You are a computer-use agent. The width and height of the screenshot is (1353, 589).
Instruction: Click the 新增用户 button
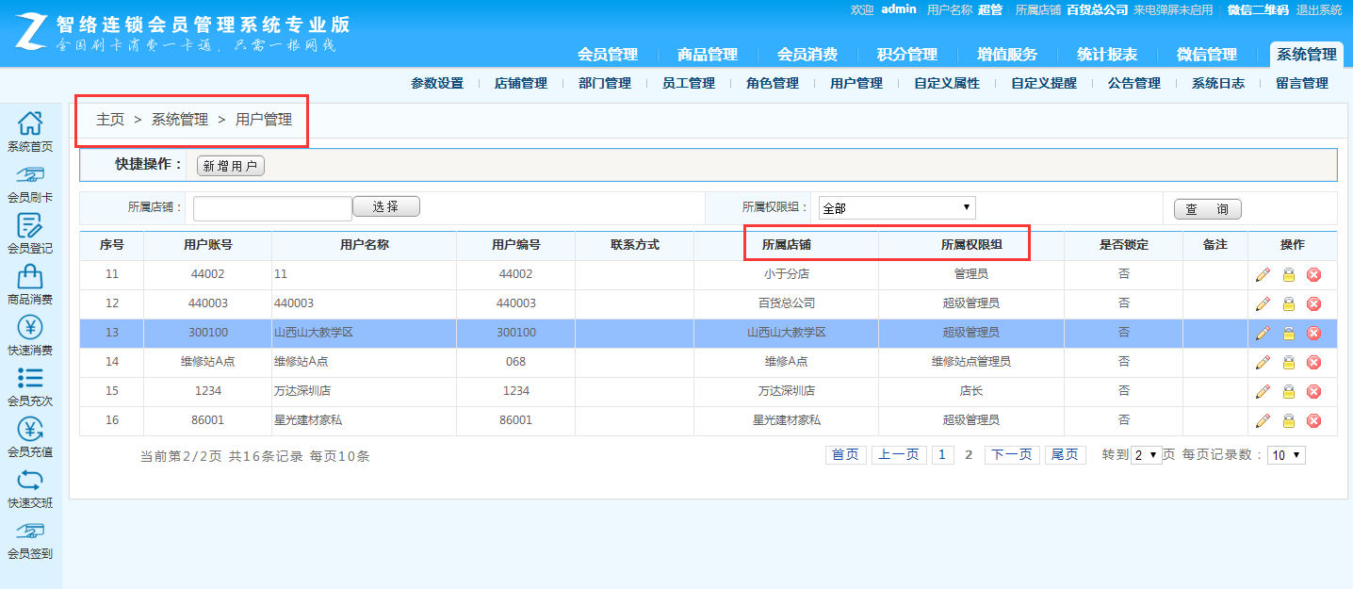tap(230, 165)
